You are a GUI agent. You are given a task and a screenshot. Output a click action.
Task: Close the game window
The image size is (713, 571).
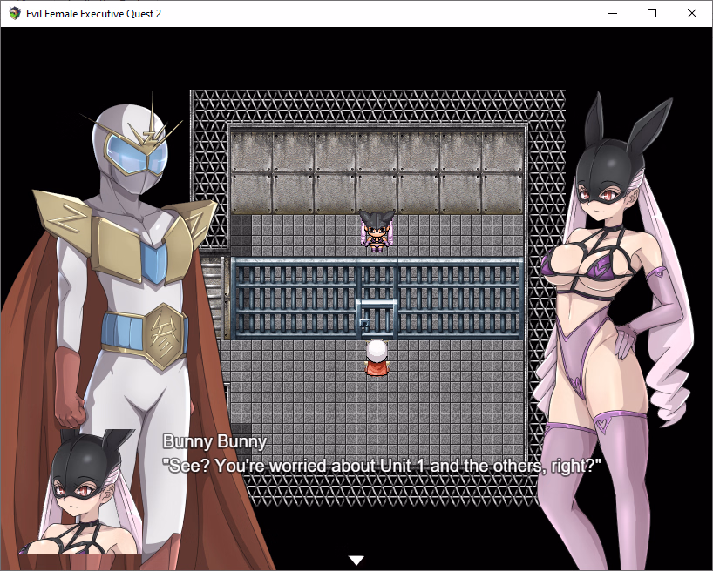(x=691, y=13)
